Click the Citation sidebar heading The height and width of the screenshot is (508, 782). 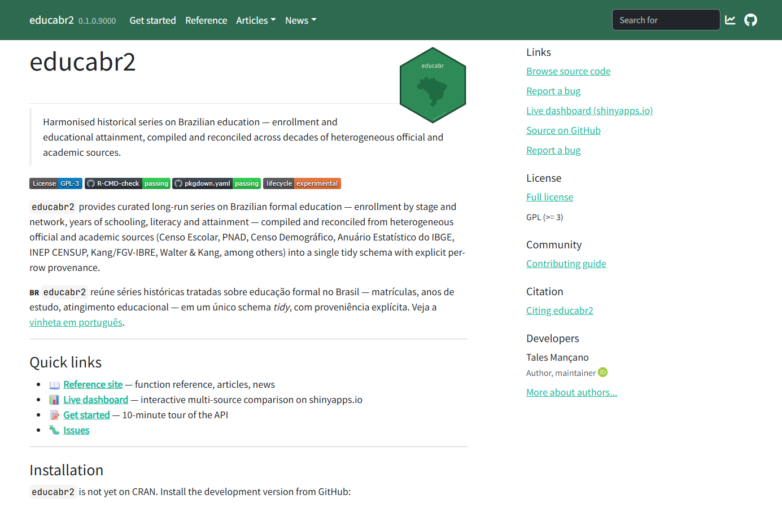(545, 291)
